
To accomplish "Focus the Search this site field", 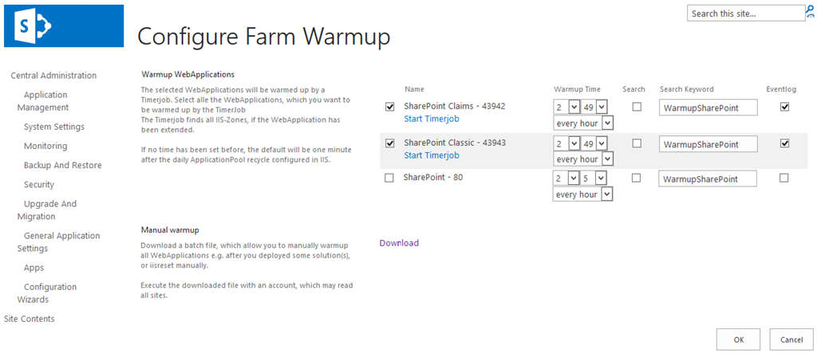I will [x=746, y=14].
